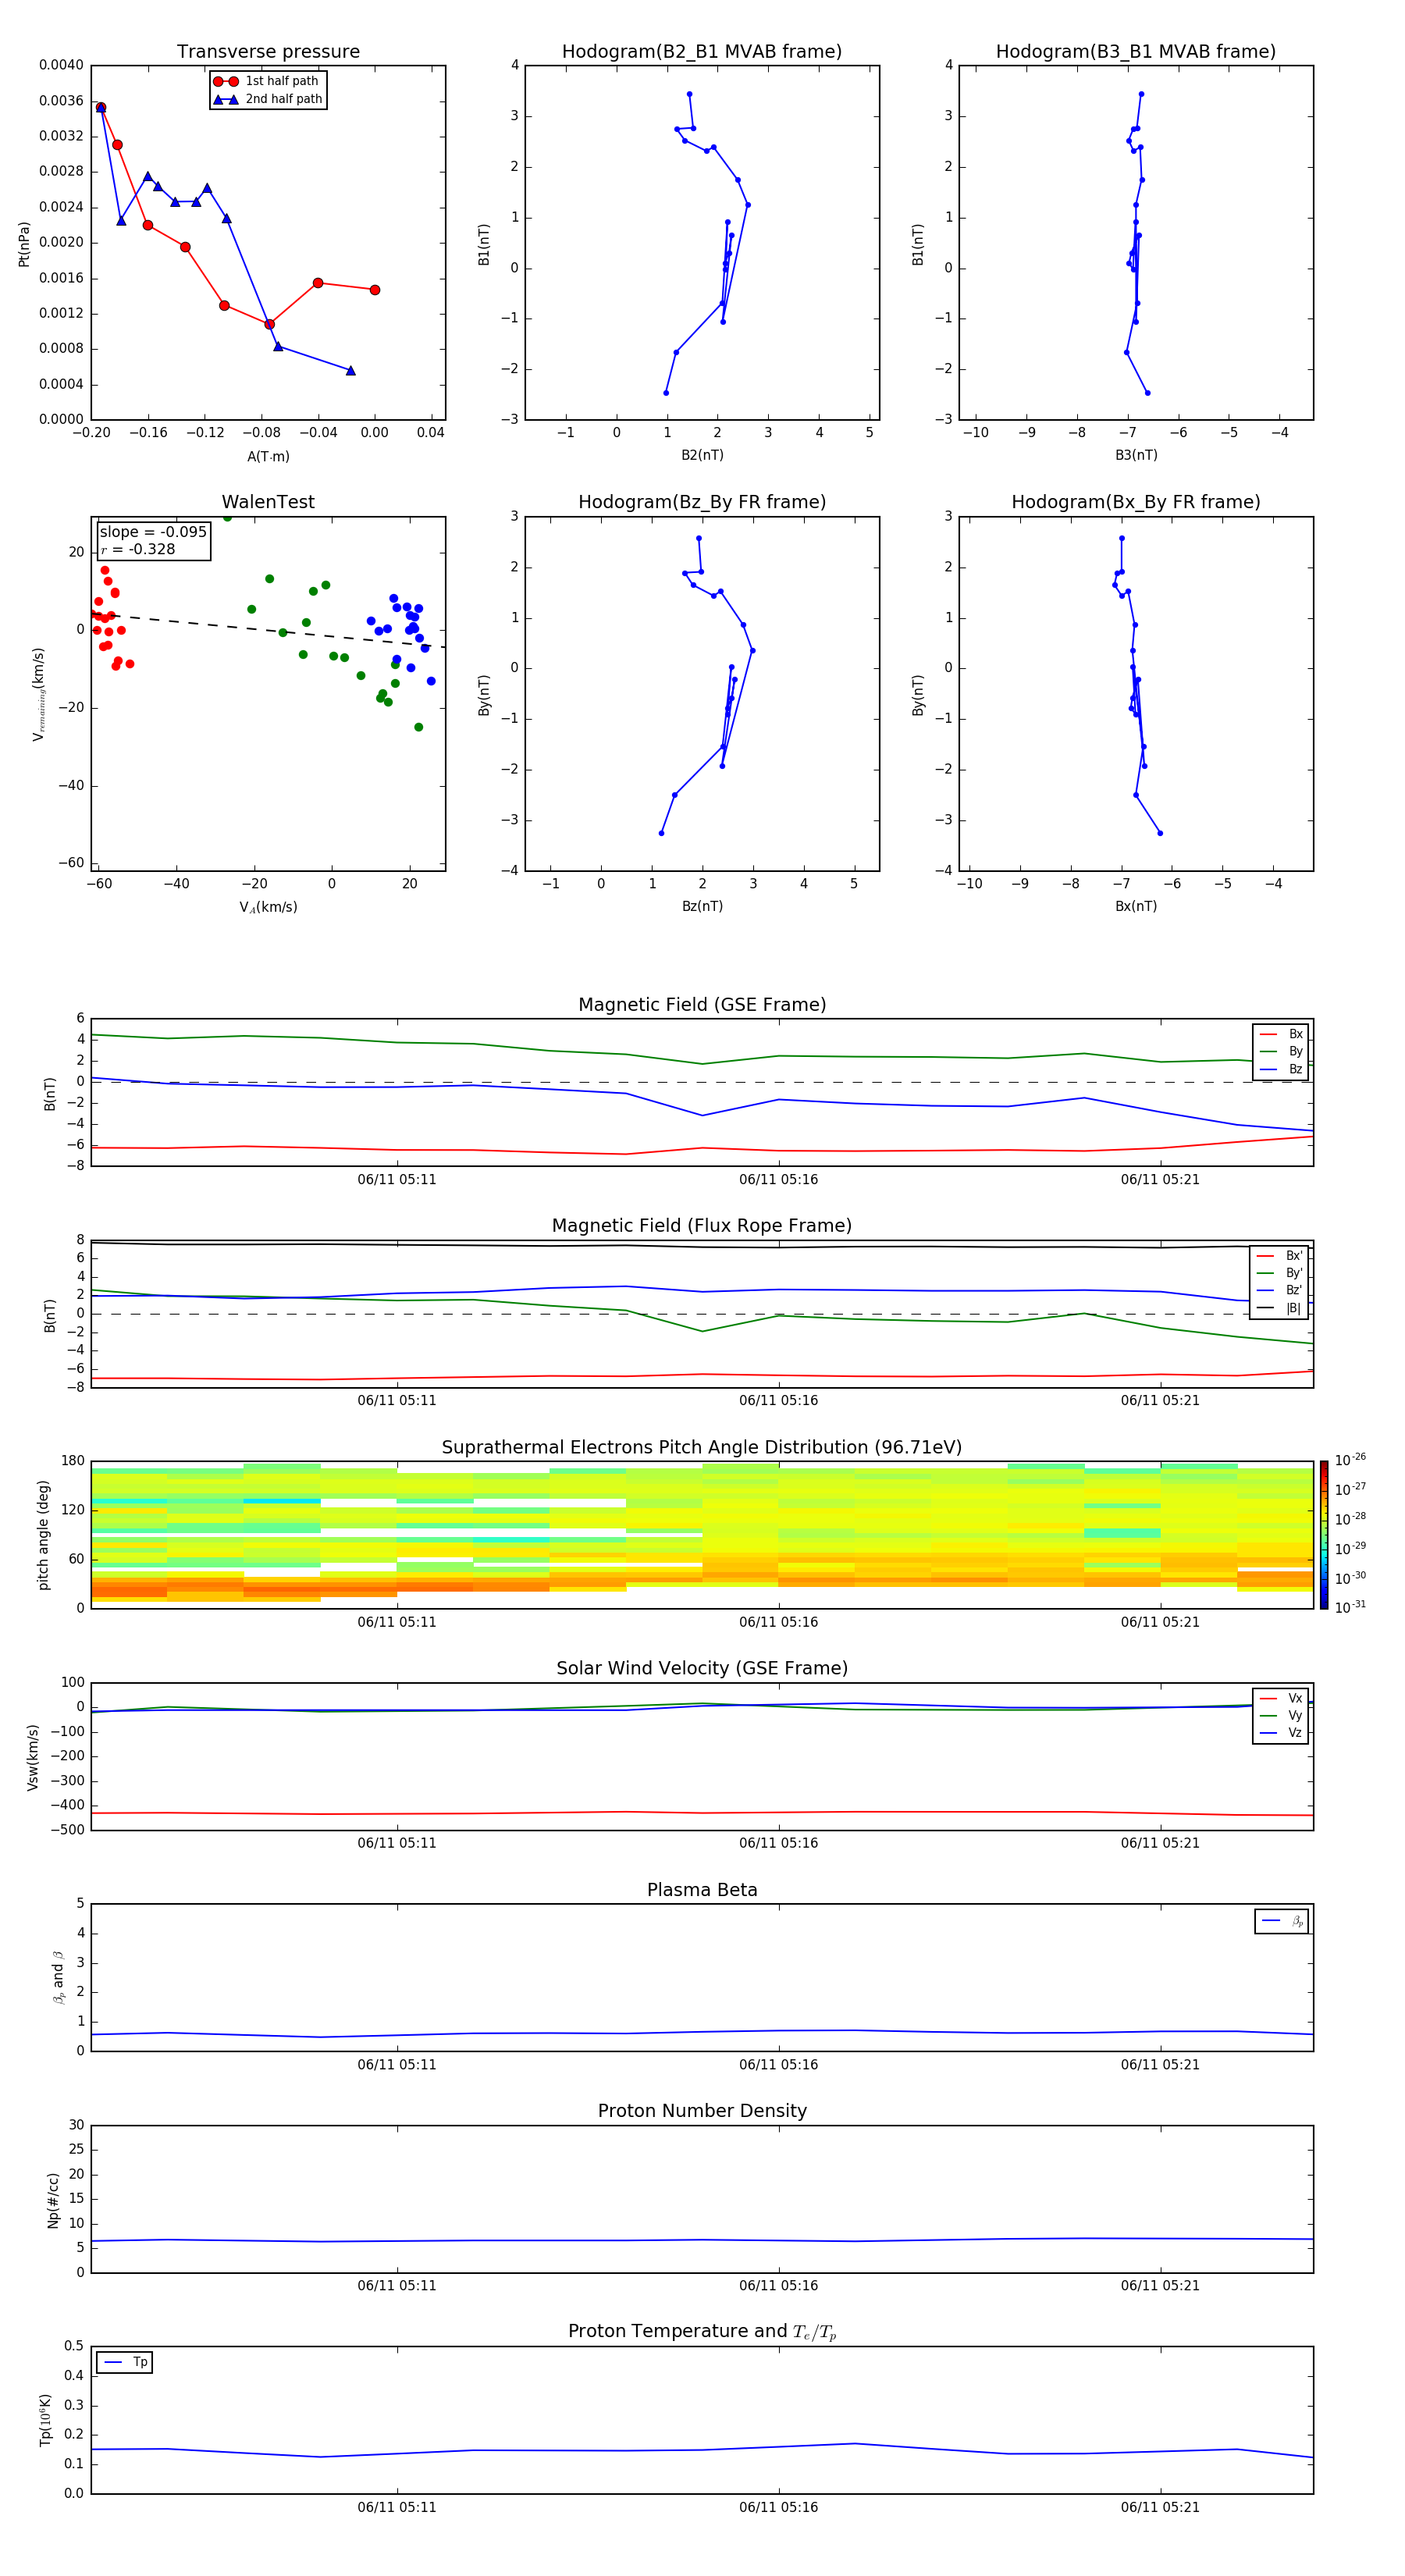This screenshot has height=2576, width=1405.
Task: Click the Bx legend entry in GSE panel
Action: coord(1281,1034)
